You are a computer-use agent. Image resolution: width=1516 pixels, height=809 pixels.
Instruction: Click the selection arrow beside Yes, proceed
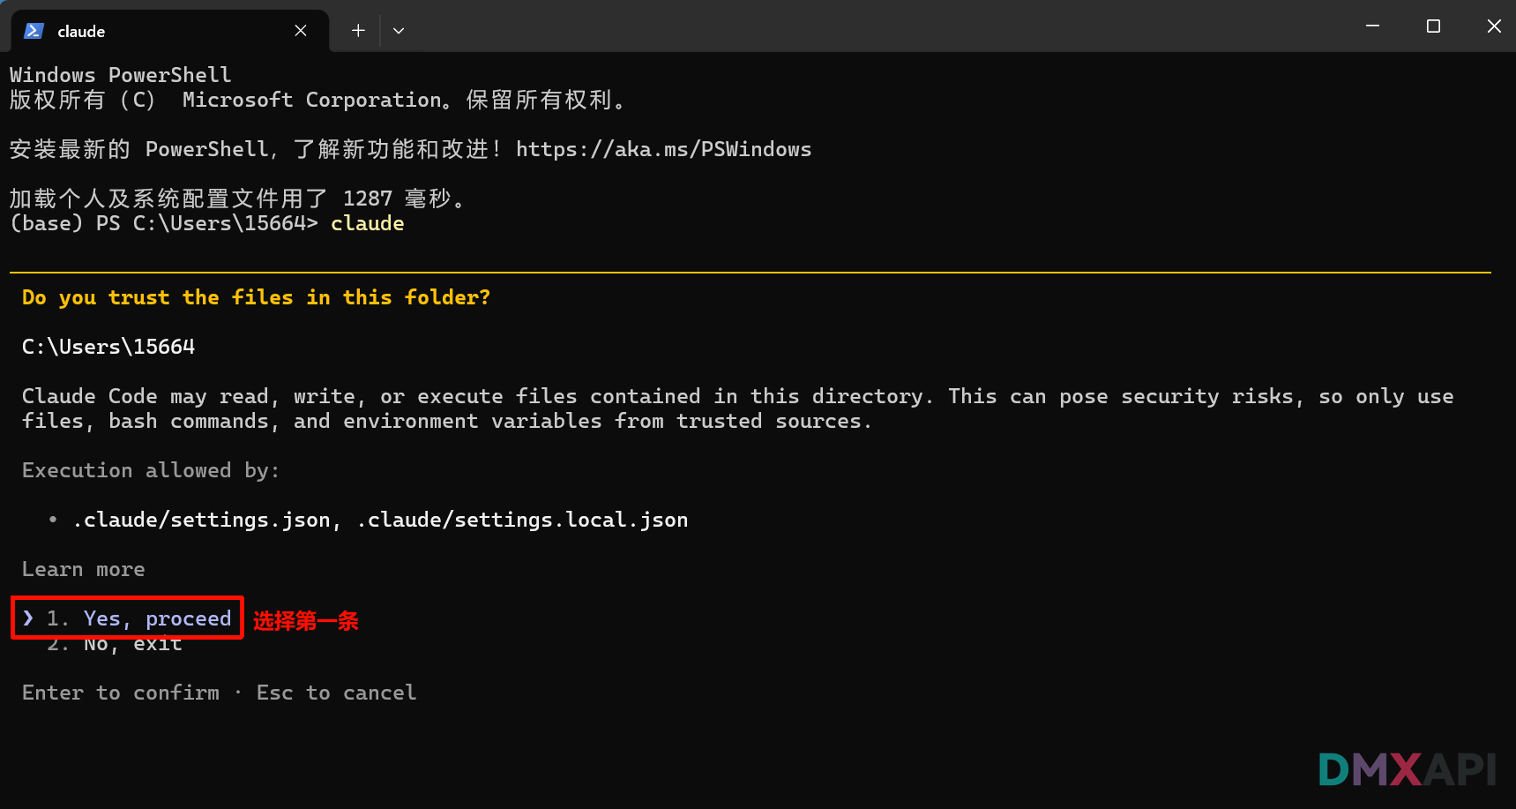point(28,618)
